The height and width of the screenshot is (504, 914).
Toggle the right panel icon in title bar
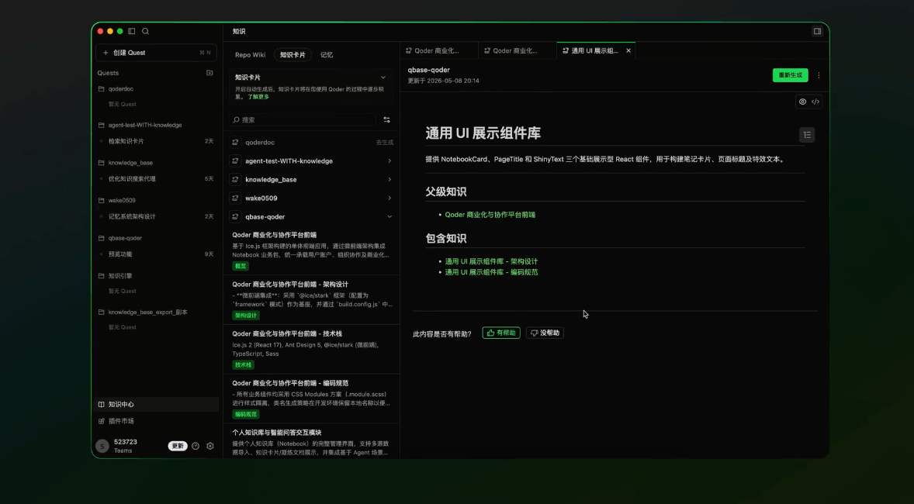817,32
